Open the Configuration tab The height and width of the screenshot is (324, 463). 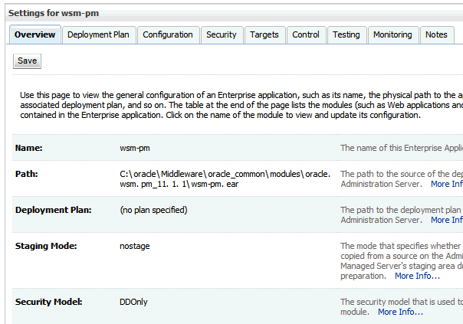[168, 34]
